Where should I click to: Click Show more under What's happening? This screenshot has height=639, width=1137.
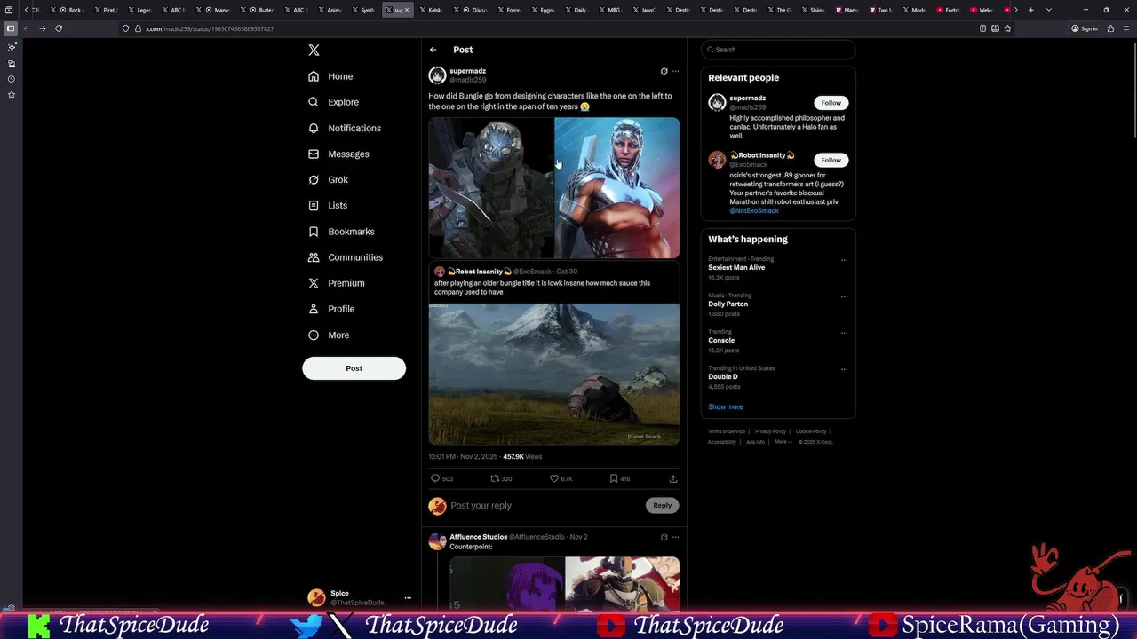click(725, 406)
